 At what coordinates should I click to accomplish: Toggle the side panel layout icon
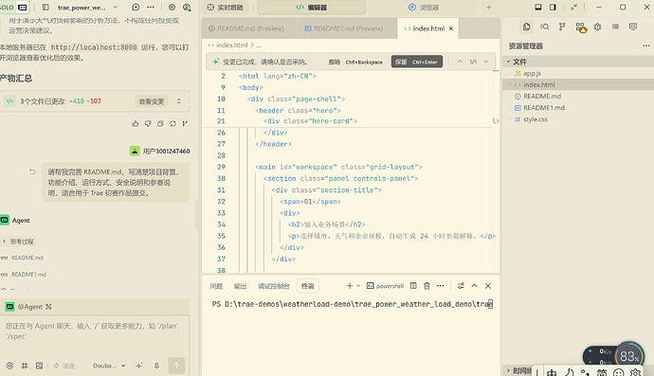(553, 7)
